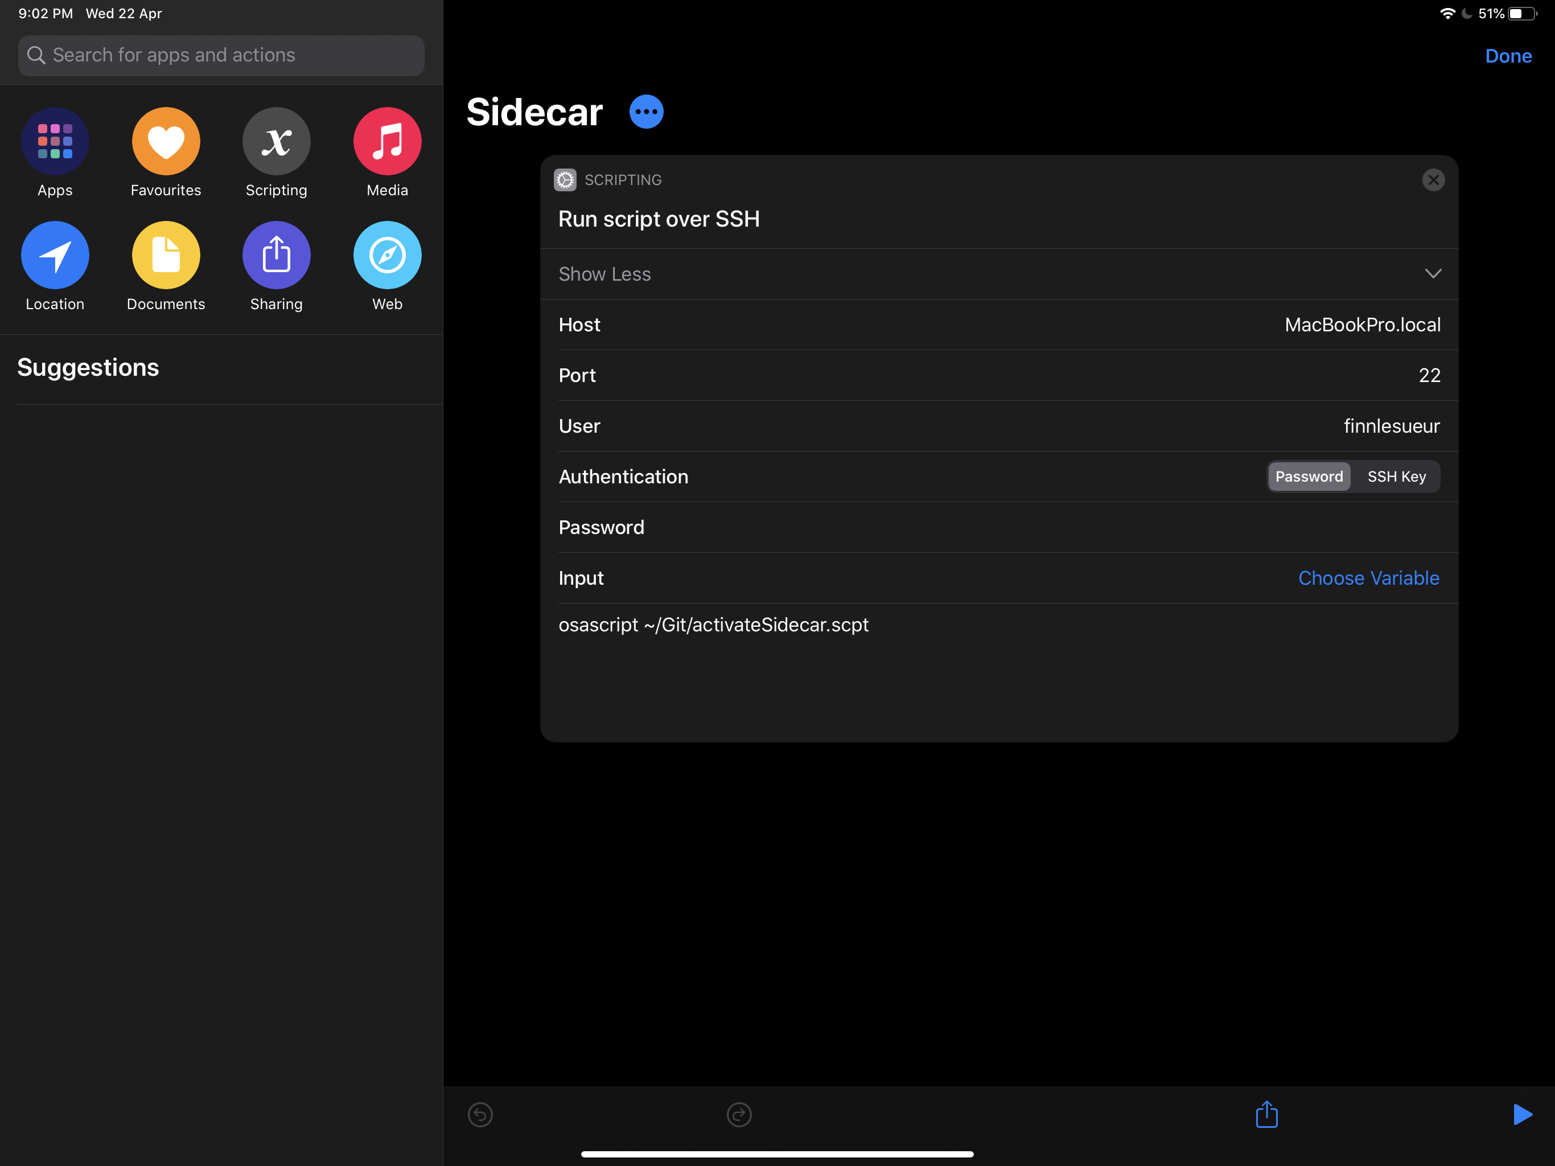Open shortcut settings via blue ellipsis button
Screen dimensions: 1555x1166
coord(646,112)
